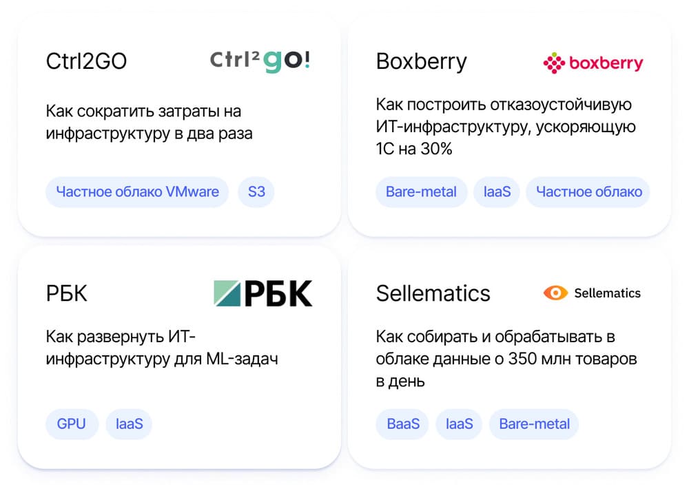Click the Sellematics orange eye logo
Viewport: 689px width, 491px height.
[x=592, y=293]
